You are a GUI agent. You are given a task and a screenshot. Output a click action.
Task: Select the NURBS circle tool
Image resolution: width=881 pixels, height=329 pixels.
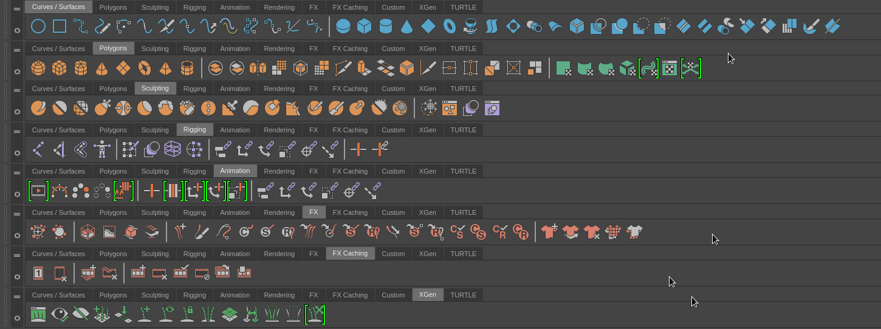pyautogui.click(x=38, y=26)
